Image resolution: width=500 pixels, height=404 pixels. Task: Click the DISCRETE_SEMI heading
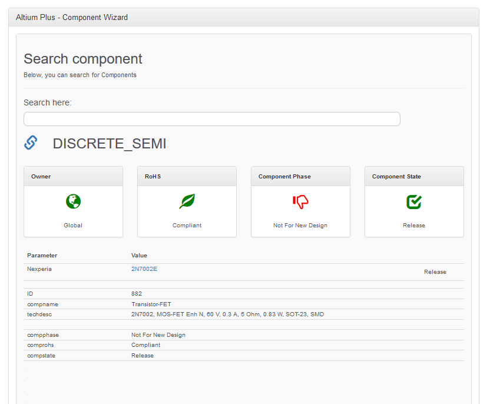pyautogui.click(x=110, y=144)
